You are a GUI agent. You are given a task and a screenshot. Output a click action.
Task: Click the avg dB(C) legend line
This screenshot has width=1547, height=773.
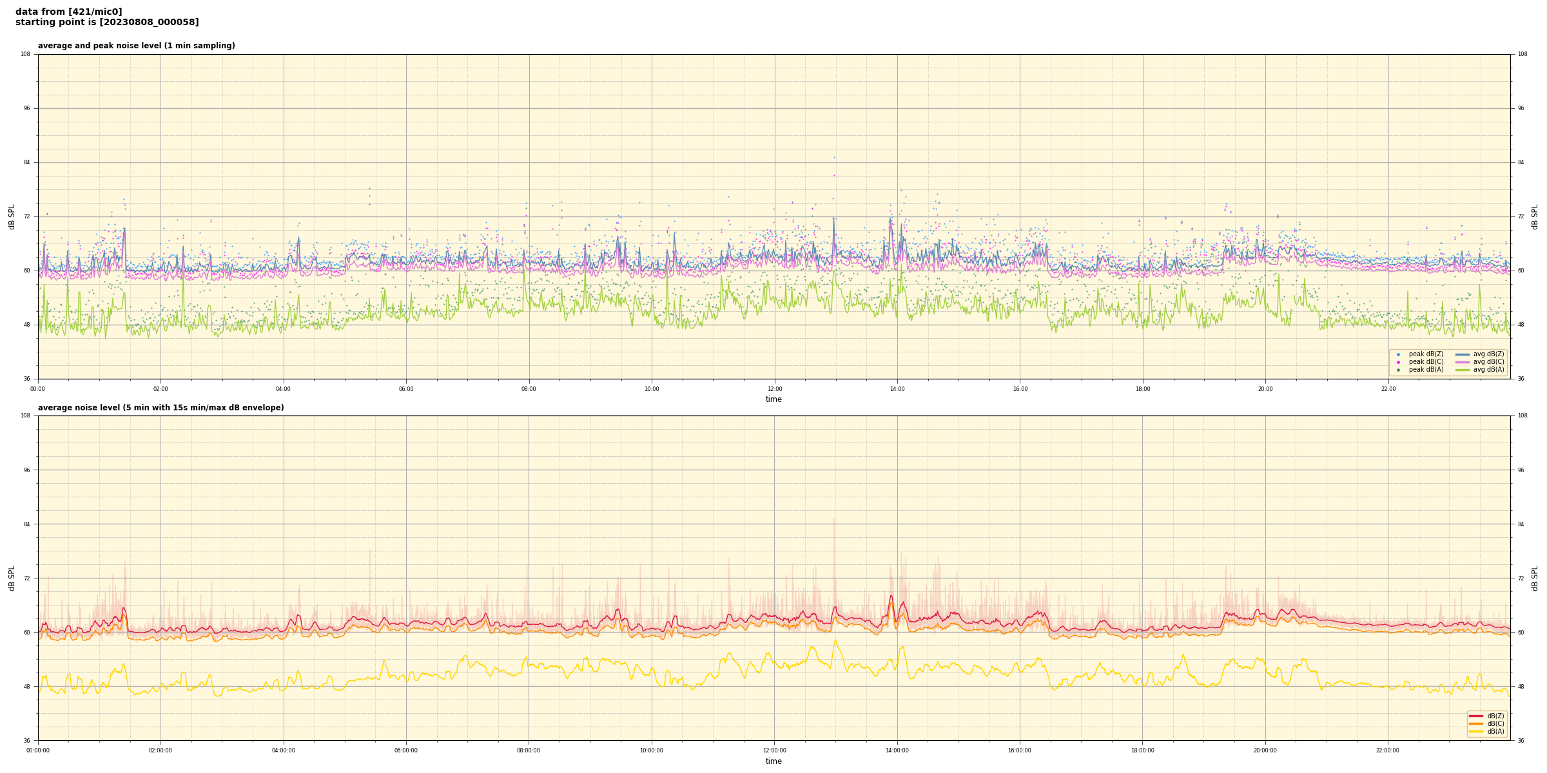[1463, 362]
